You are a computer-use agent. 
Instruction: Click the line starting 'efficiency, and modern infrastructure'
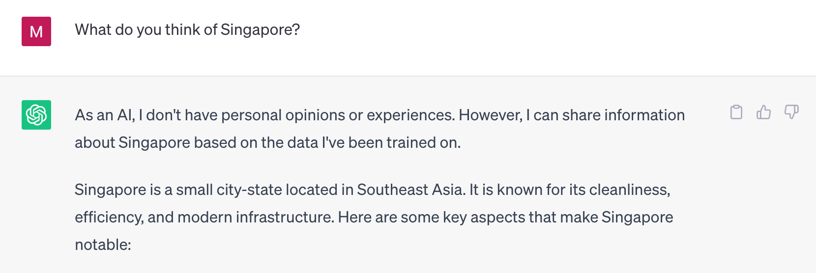[374, 218]
